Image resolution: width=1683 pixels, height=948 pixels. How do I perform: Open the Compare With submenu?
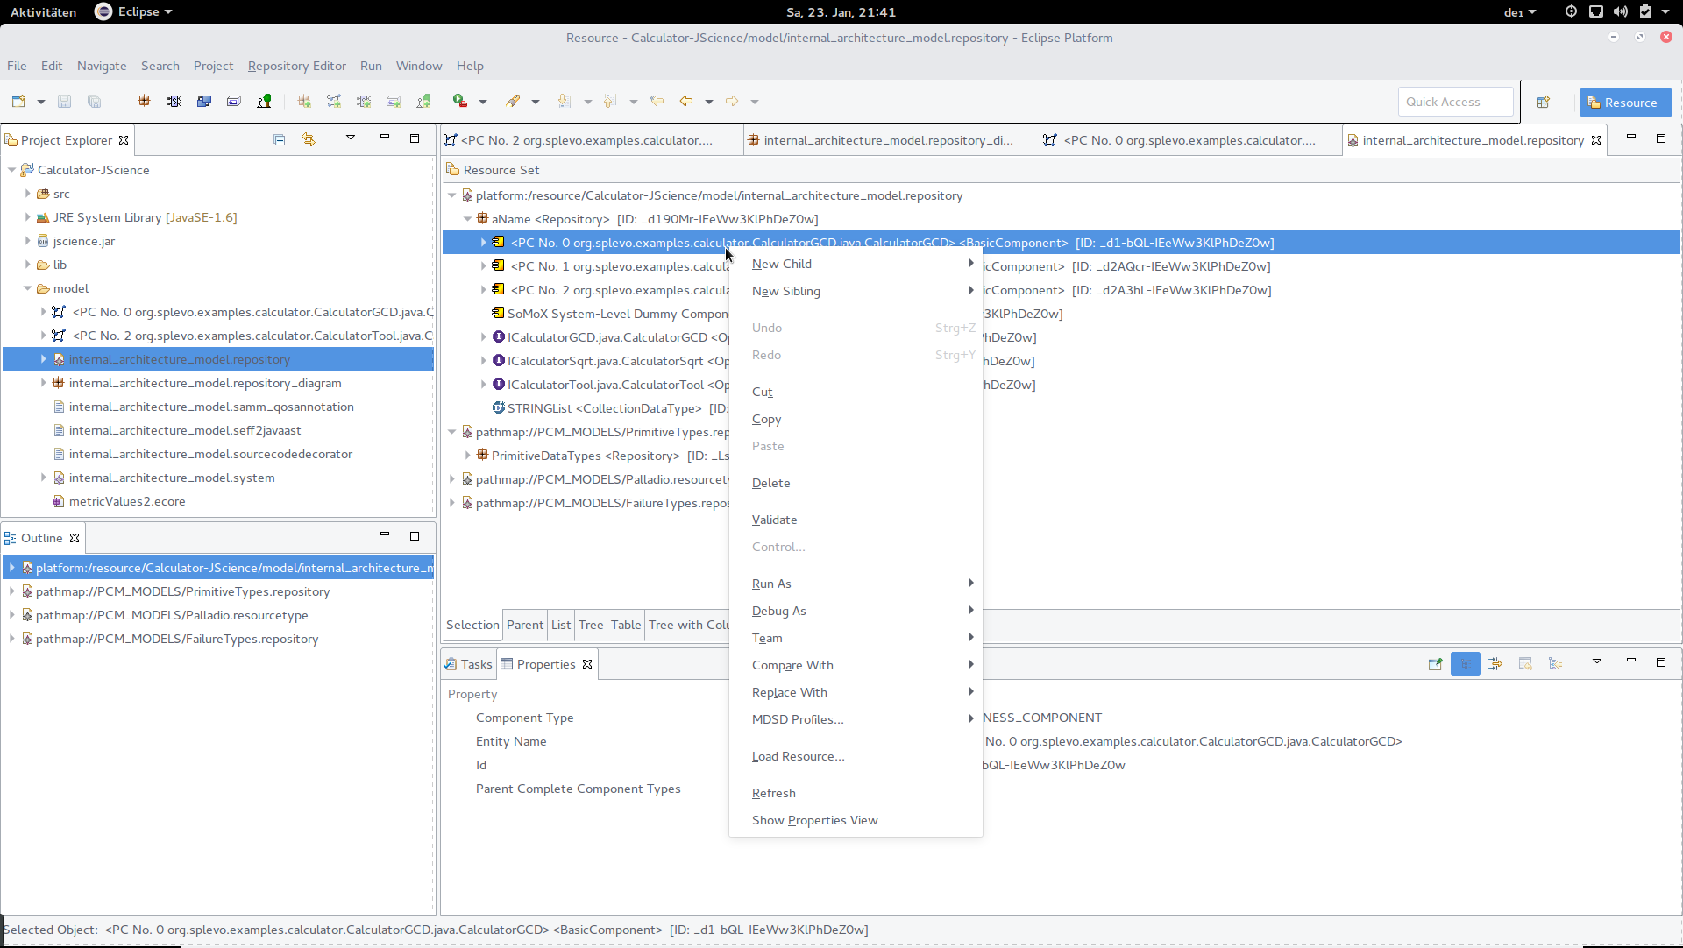point(856,665)
